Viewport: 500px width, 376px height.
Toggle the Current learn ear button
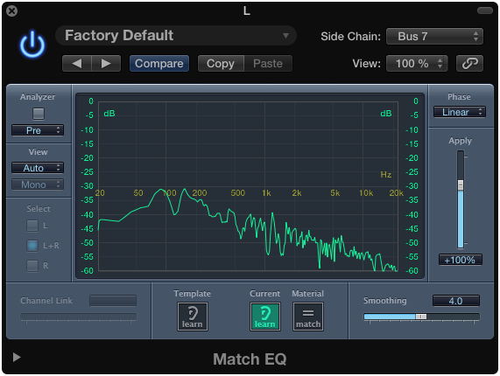[x=265, y=317]
